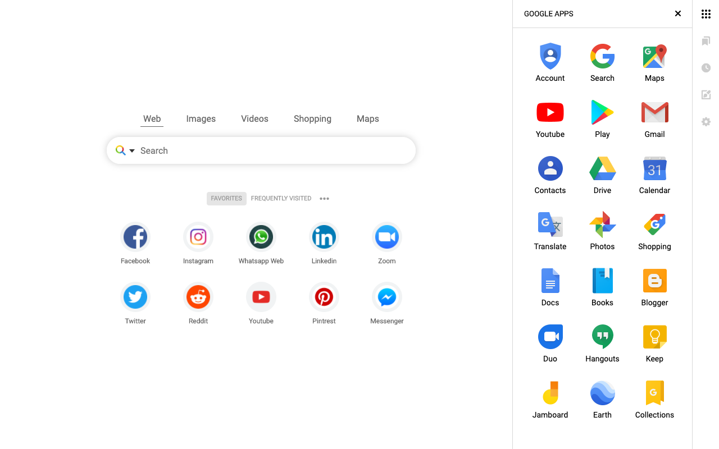Switch to Videos search tab
The width and height of the screenshot is (719, 449).
point(254,119)
